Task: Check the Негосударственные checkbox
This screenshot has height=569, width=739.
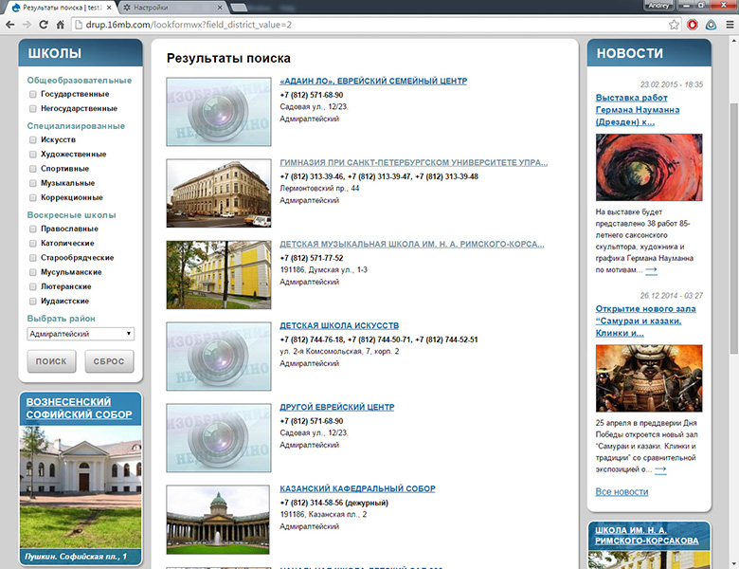Action: (32, 108)
